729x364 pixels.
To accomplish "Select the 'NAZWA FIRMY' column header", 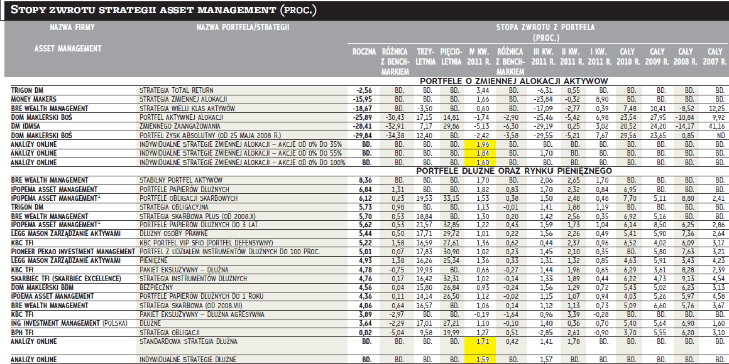I will [72, 28].
